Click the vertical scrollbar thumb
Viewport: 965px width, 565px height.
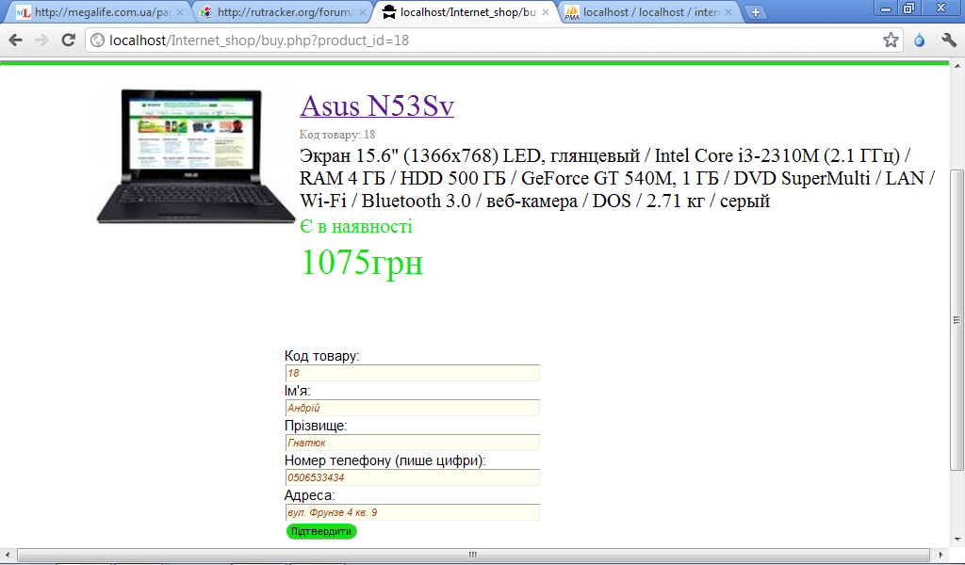click(957, 319)
